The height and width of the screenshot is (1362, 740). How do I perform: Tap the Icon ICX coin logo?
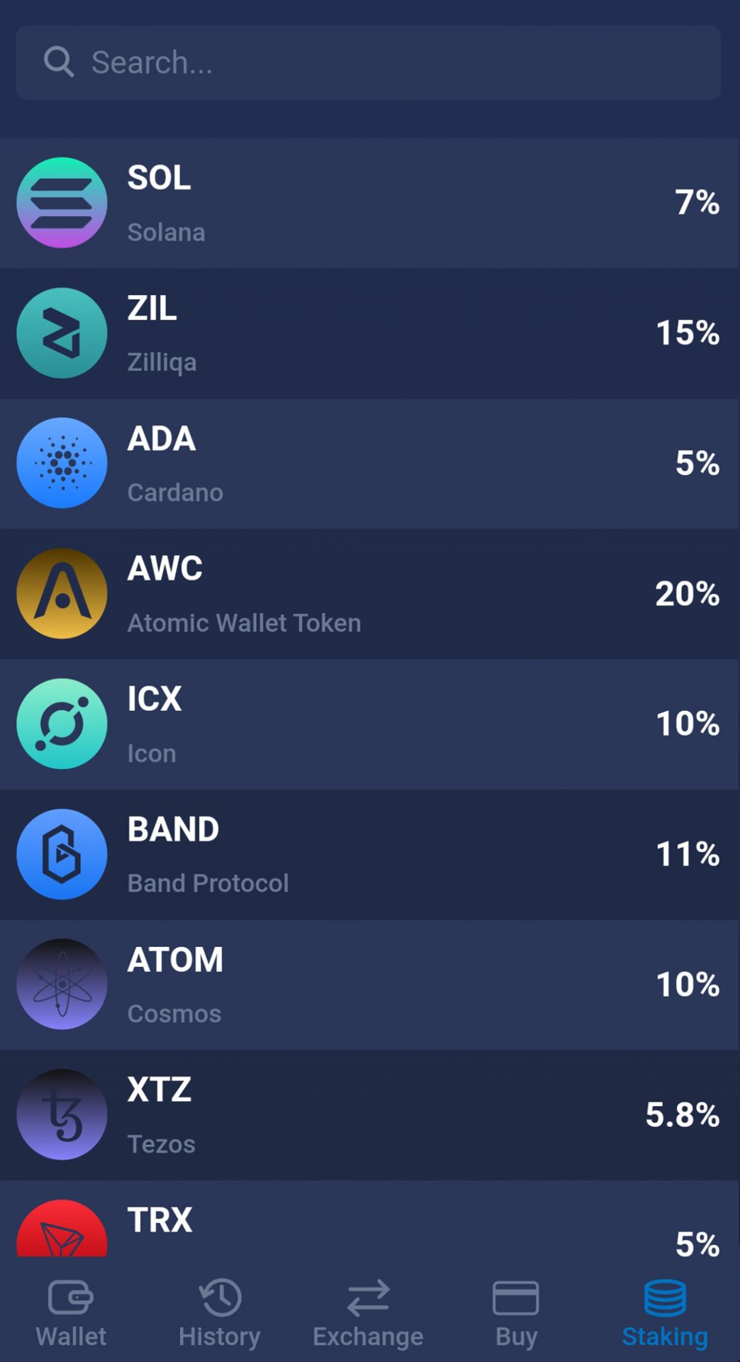coord(62,724)
